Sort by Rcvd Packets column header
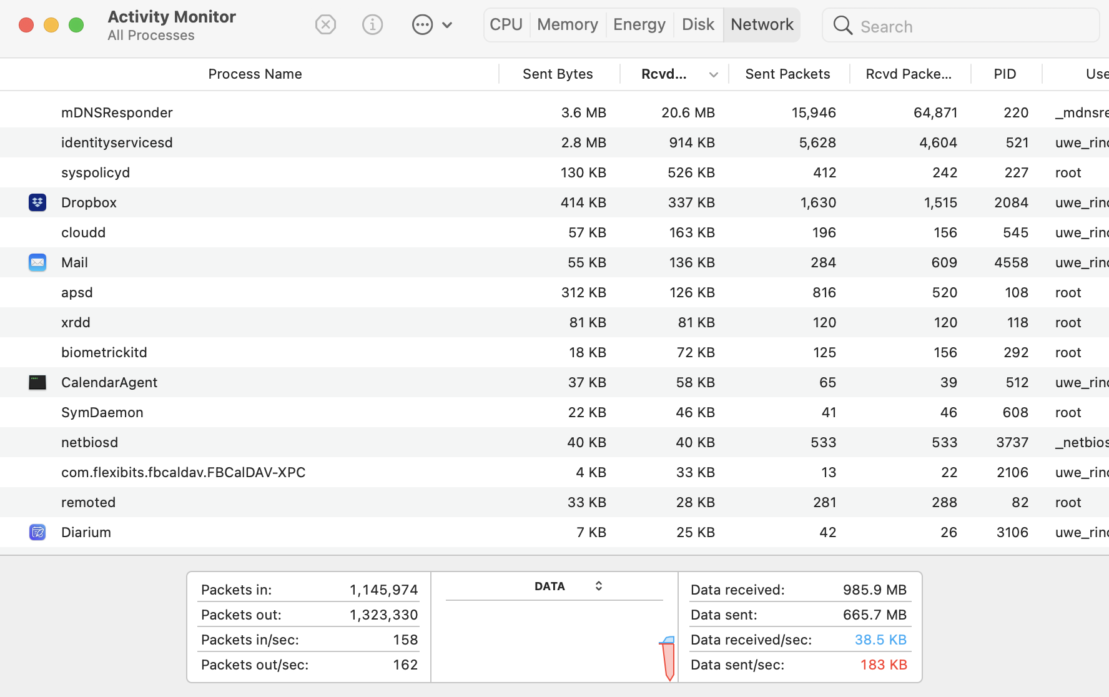The height and width of the screenshot is (697, 1109). pyautogui.click(x=909, y=74)
